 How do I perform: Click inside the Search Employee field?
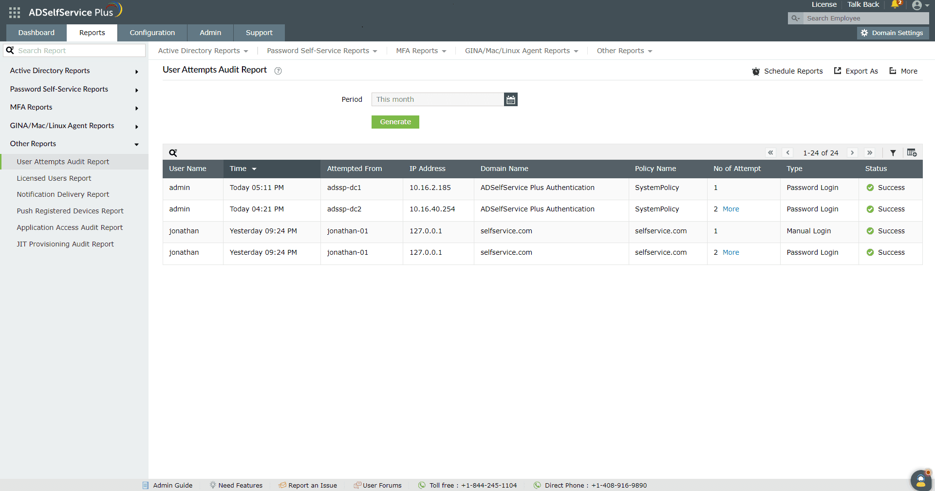click(864, 18)
